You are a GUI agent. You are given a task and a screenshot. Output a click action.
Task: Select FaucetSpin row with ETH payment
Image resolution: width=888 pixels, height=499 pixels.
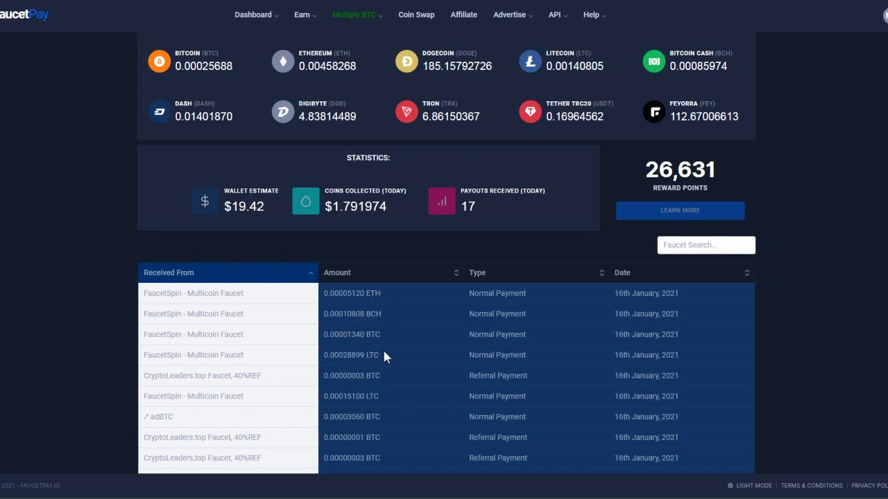pos(446,293)
